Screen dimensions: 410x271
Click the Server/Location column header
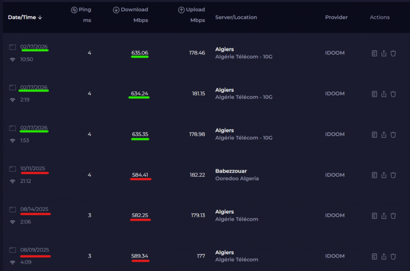click(x=236, y=17)
